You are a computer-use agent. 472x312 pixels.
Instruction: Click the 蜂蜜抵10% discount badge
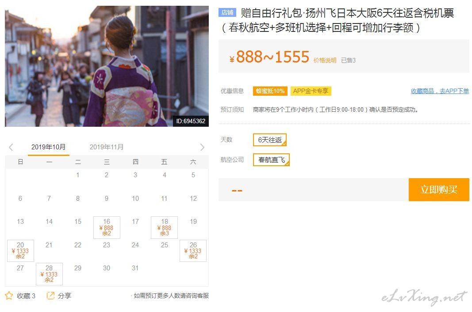click(x=270, y=91)
